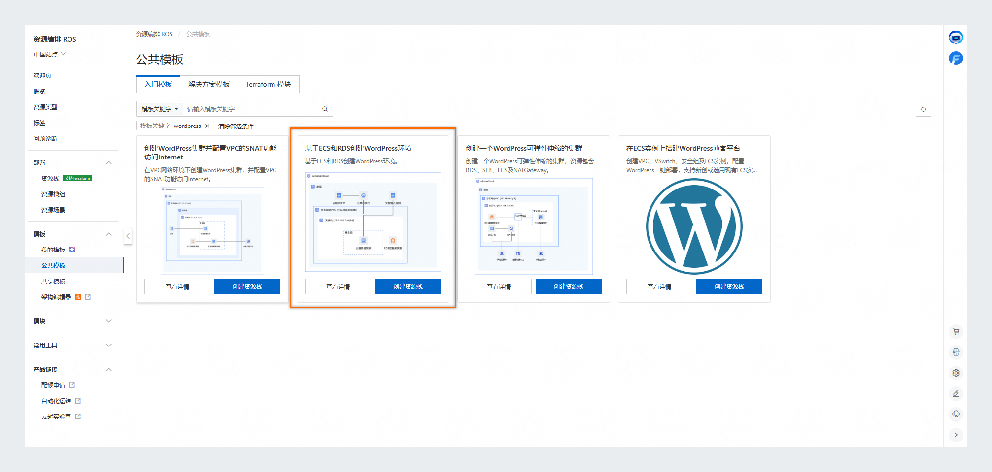The image size is (992, 472).
Task: Click the icon beside 我的模板
Action: [x=72, y=250]
